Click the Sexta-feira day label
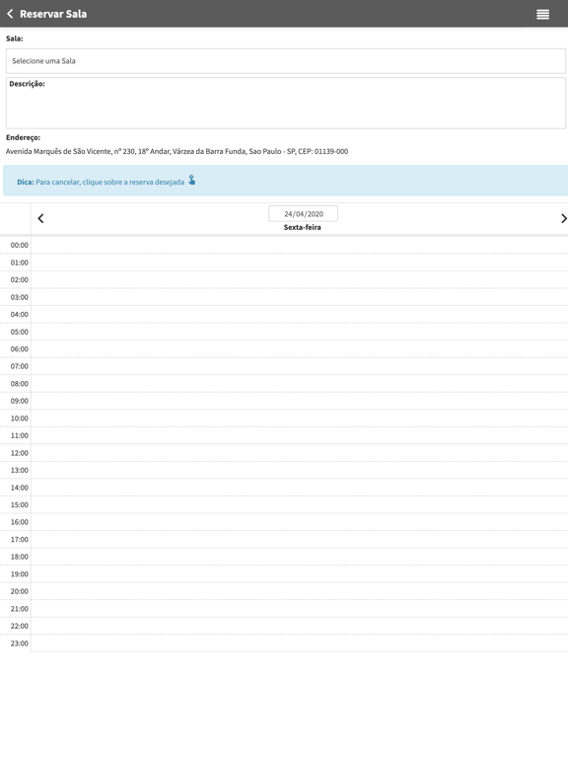 303,227
